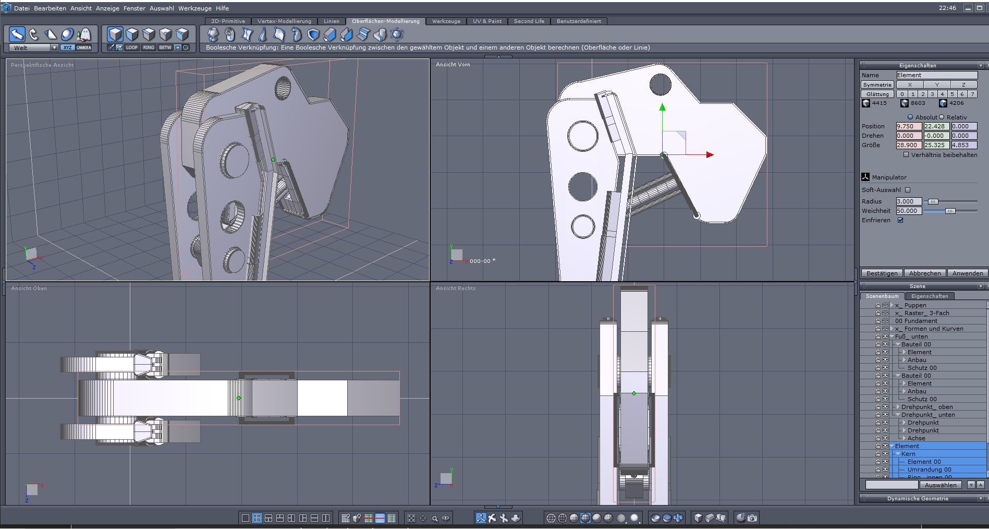Collapse the Fuß_ unten tree node

click(892, 336)
